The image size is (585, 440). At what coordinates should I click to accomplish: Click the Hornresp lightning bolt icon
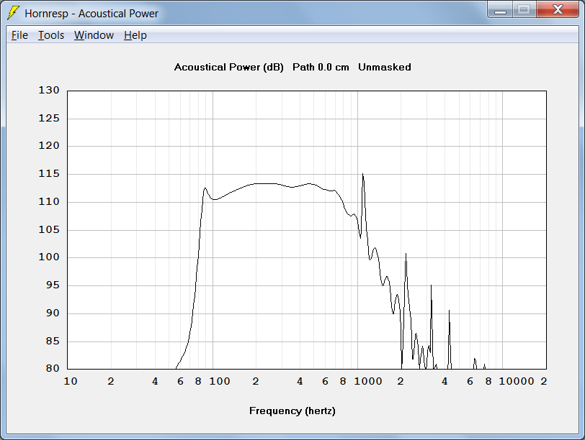point(13,13)
